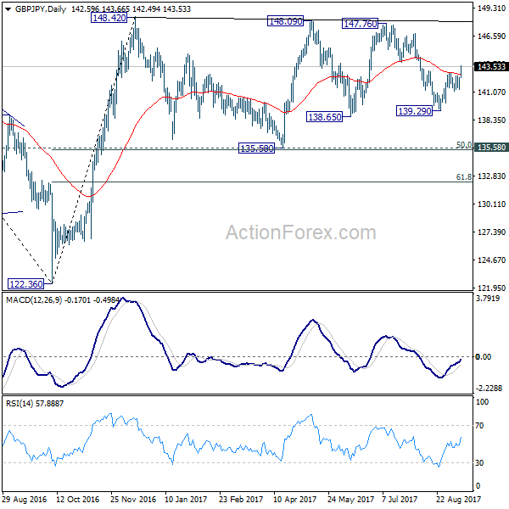Select the 138.350 price axis value
This screenshot has height=509, width=509.
coord(491,120)
